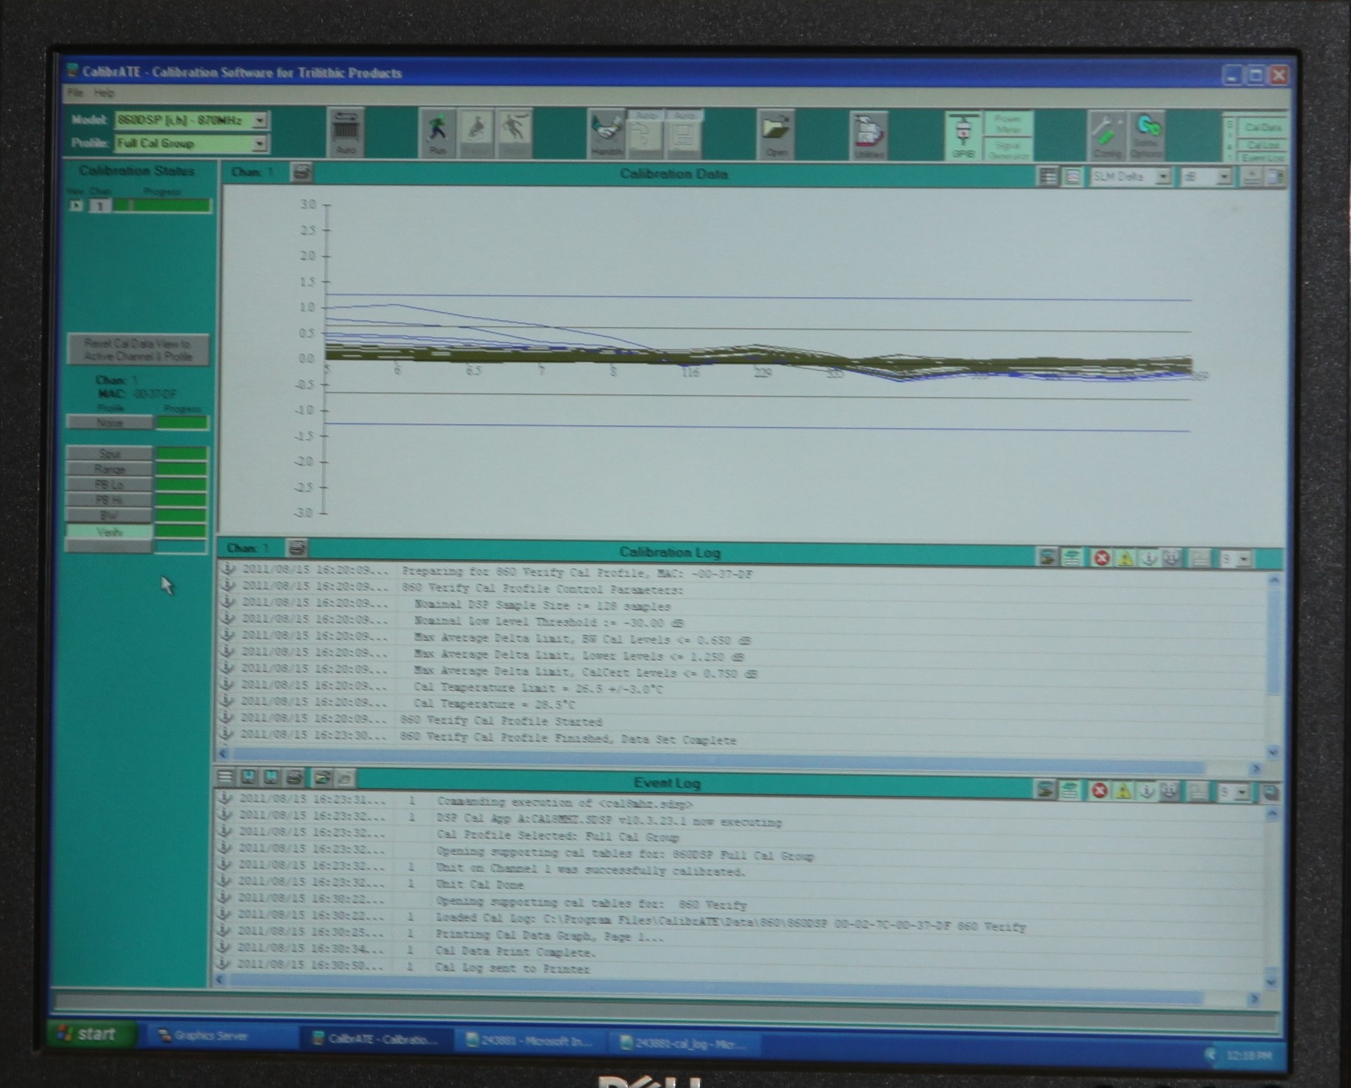Click the save disk icon at Event Log far right
This screenshot has height=1088, width=1351.
point(1271,792)
